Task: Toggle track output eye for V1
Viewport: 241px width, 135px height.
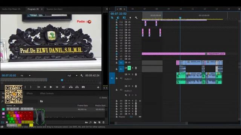Action: coord(129,63)
